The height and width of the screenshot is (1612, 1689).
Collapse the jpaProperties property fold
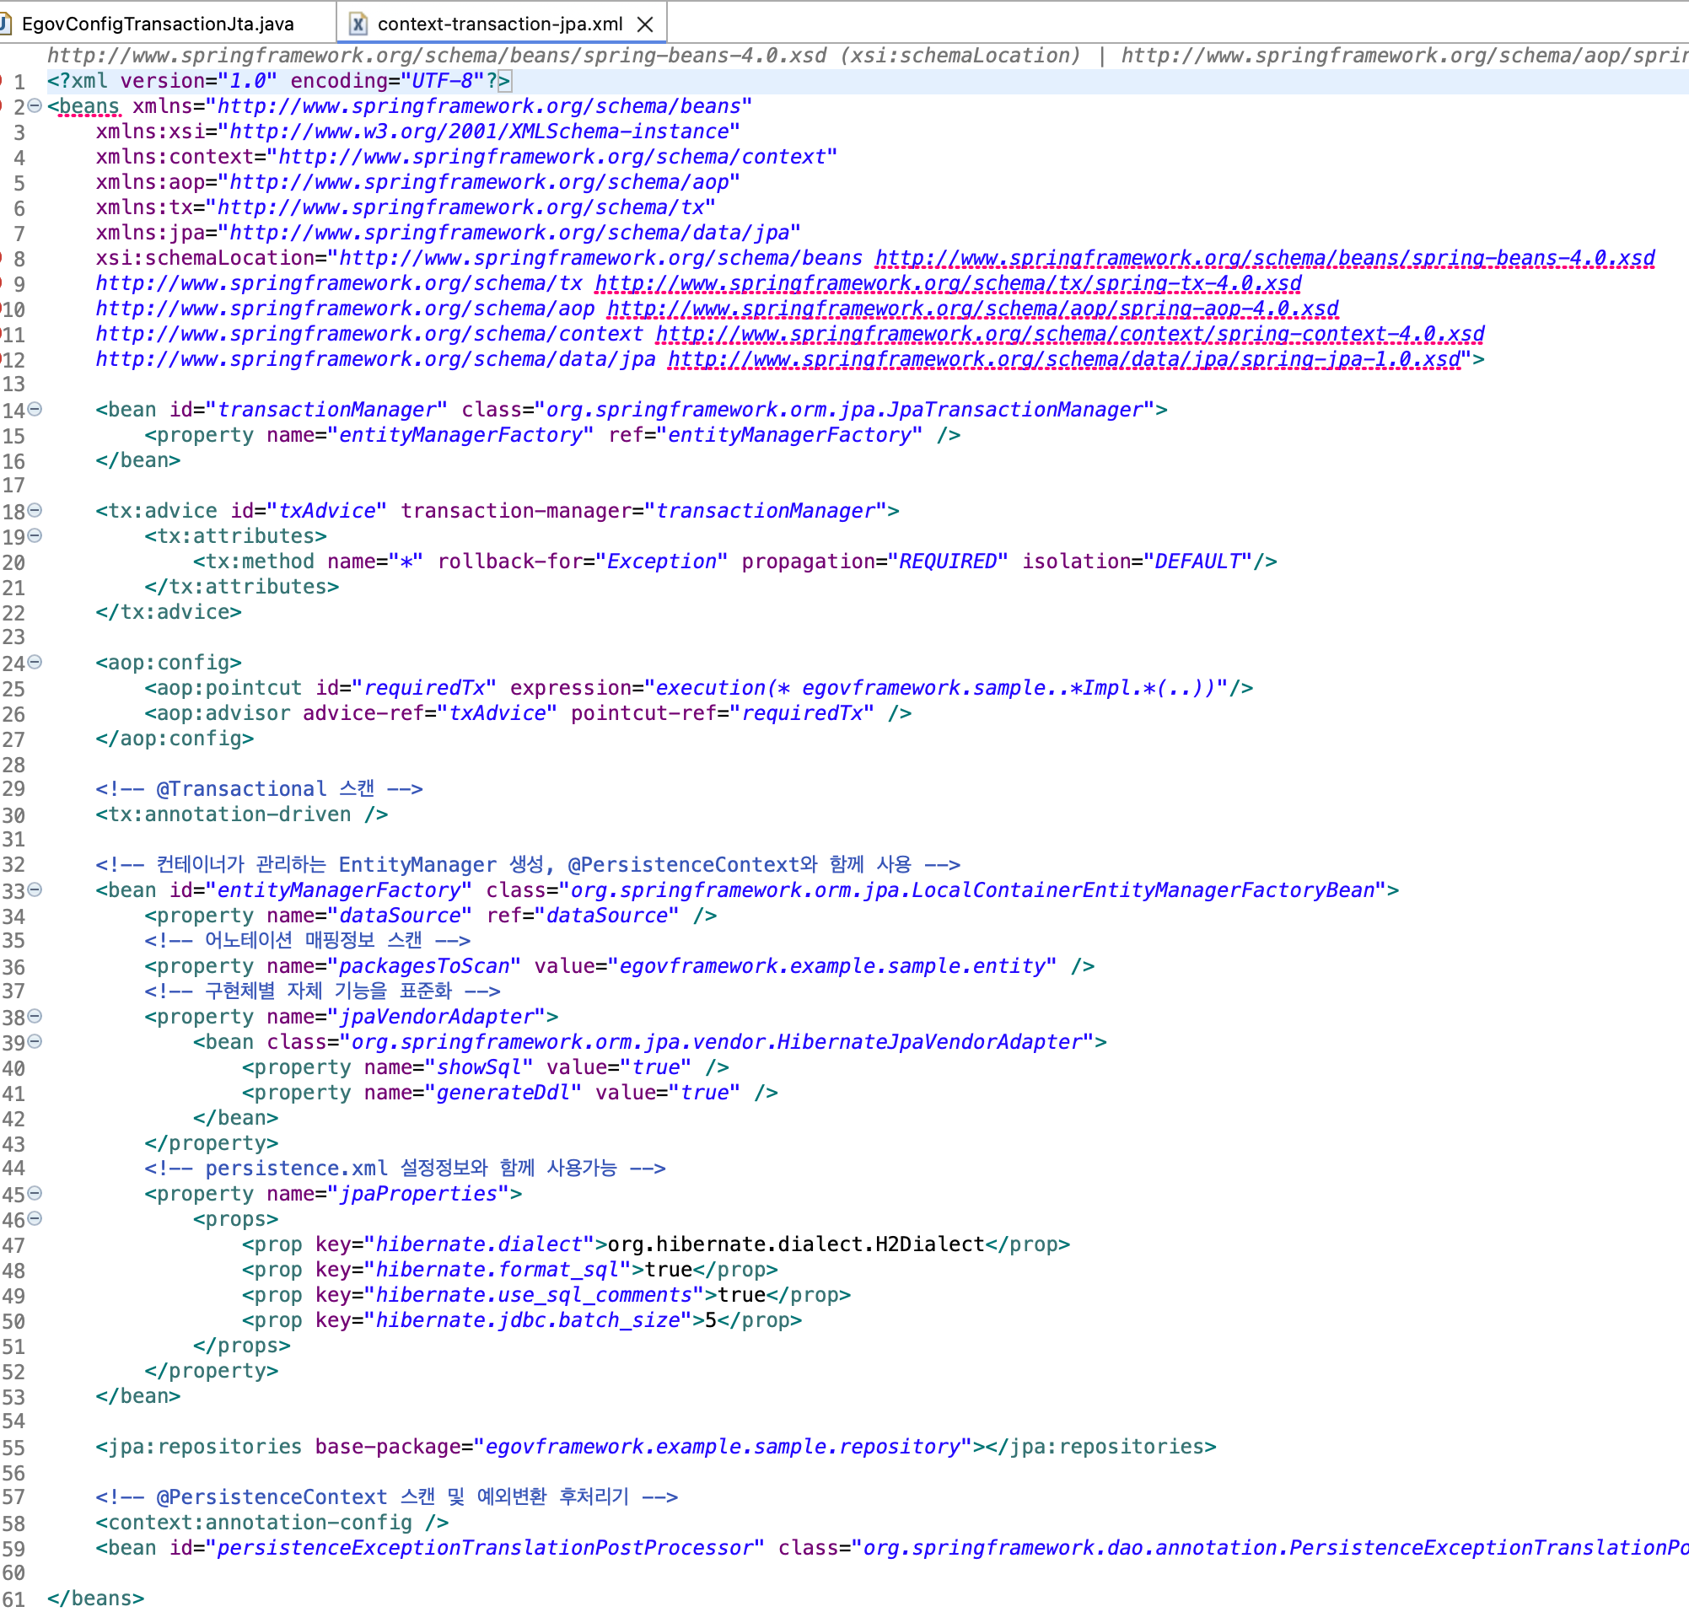pos(33,1194)
